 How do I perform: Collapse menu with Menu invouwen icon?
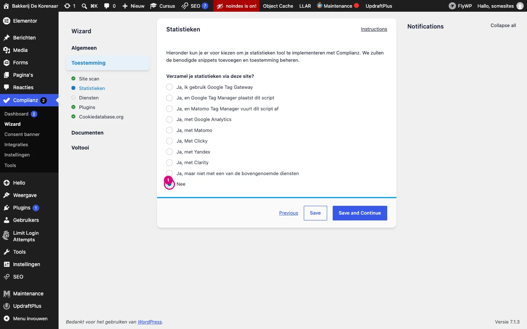point(7,318)
